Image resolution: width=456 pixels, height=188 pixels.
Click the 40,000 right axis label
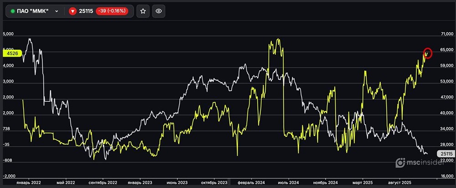447,113
